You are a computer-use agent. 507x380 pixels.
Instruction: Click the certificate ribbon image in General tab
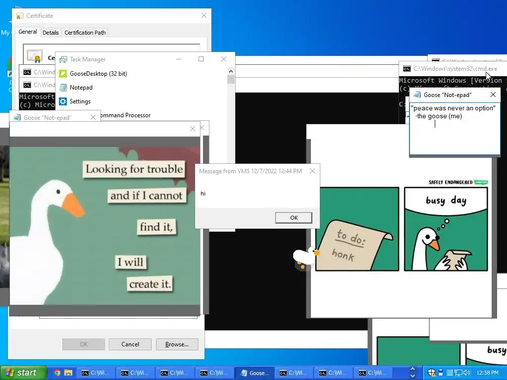(35, 56)
